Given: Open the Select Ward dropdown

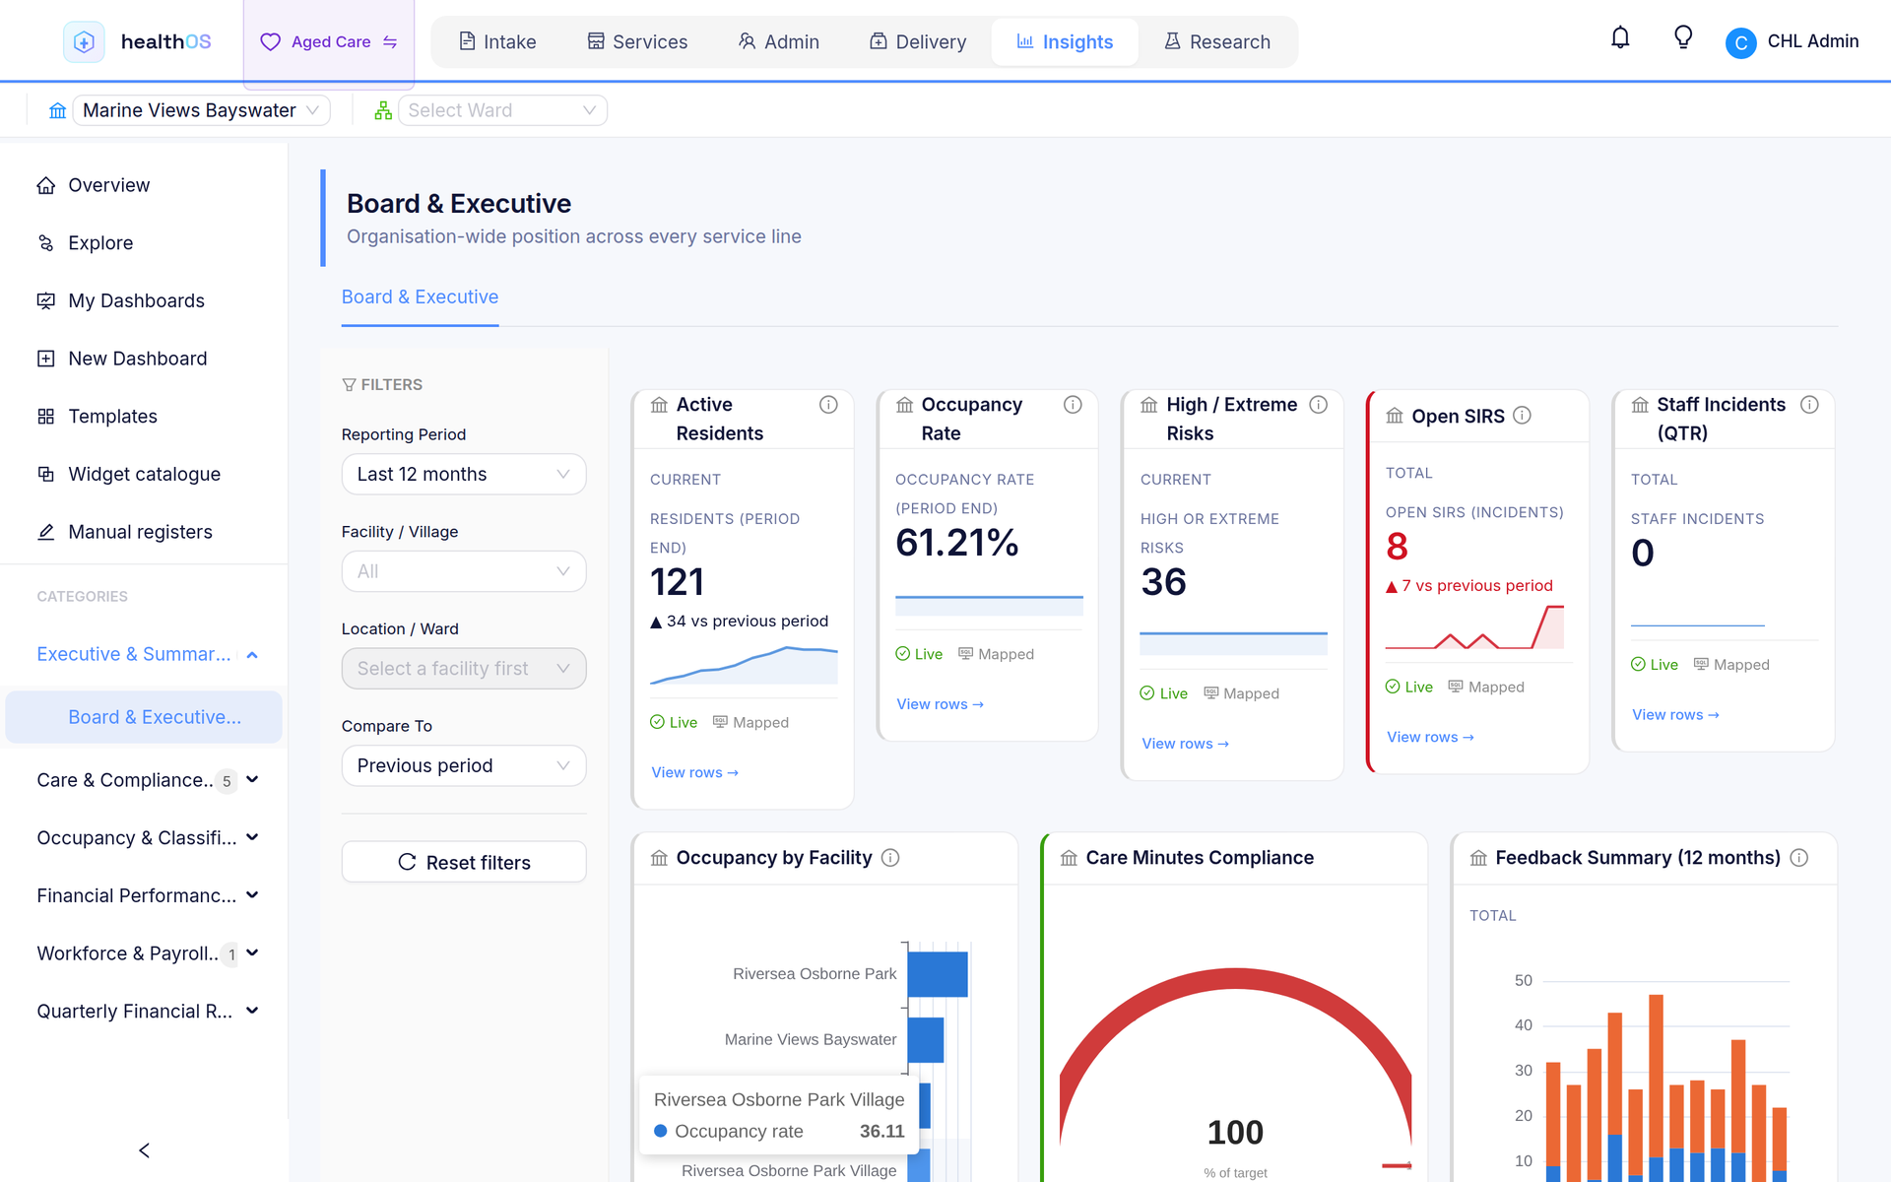Looking at the screenshot, I should click(502, 110).
